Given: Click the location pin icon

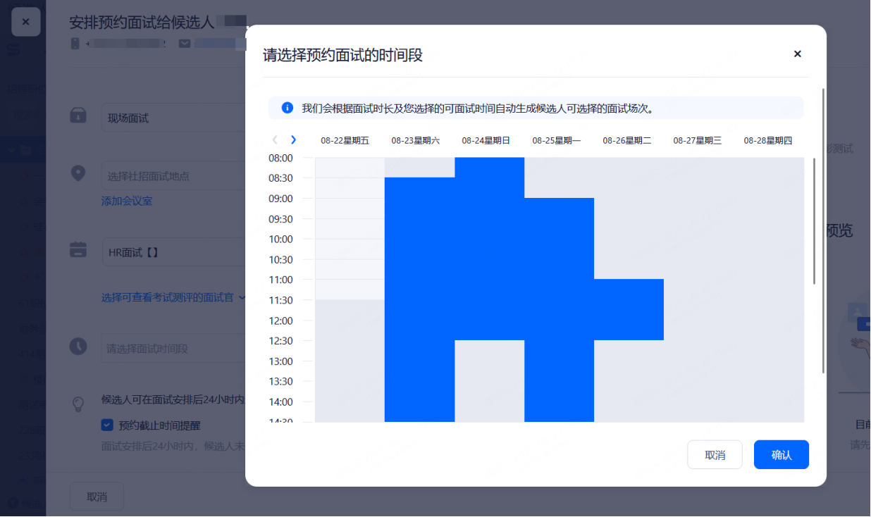Looking at the screenshot, I should tap(78, 173).
